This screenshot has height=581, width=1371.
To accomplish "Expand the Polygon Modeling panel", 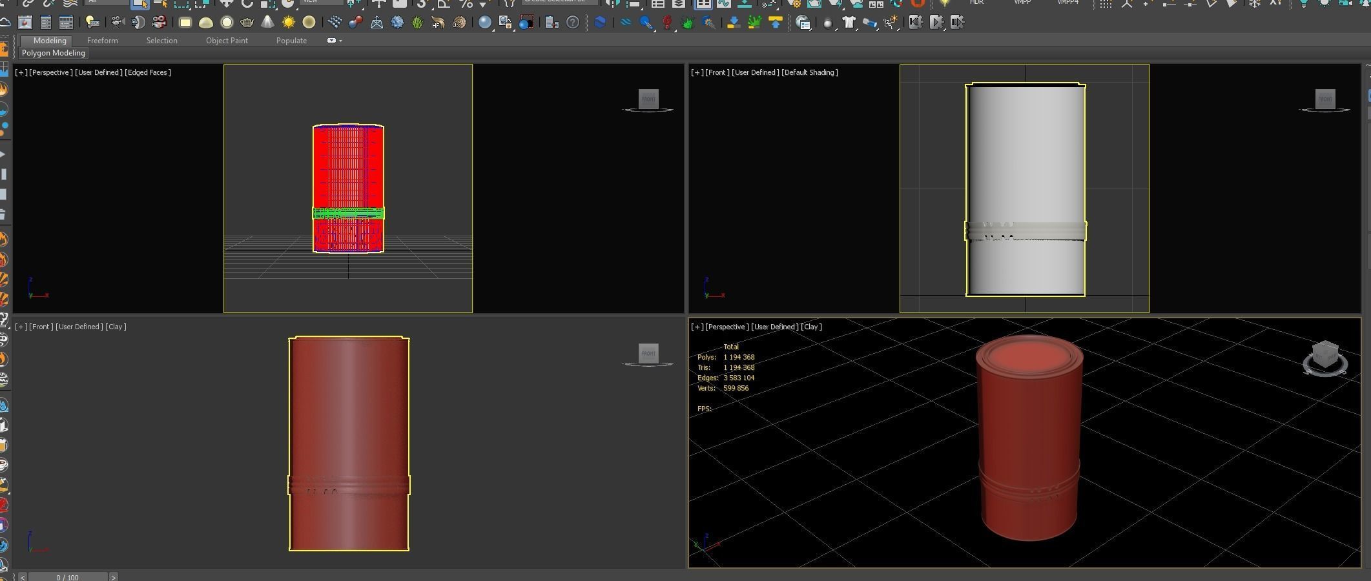I will (x=53, y=53).
